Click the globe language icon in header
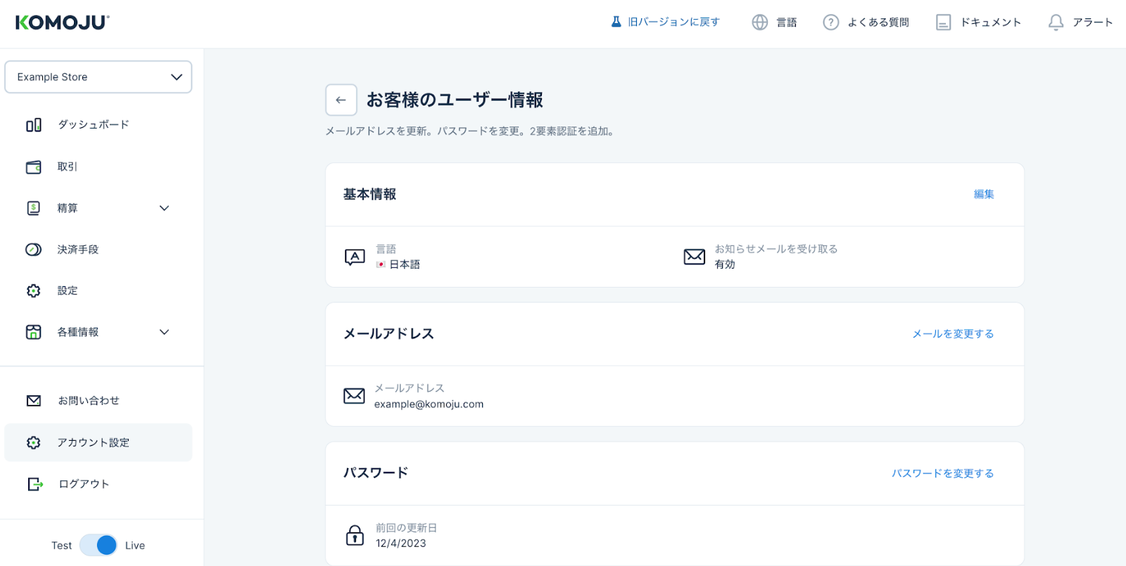Image resolution: width=1126 pixels, height=566 pixels. tap(759, 22)
